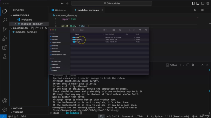
Task: Open the Manage gear icon
Action: [5, 110]
